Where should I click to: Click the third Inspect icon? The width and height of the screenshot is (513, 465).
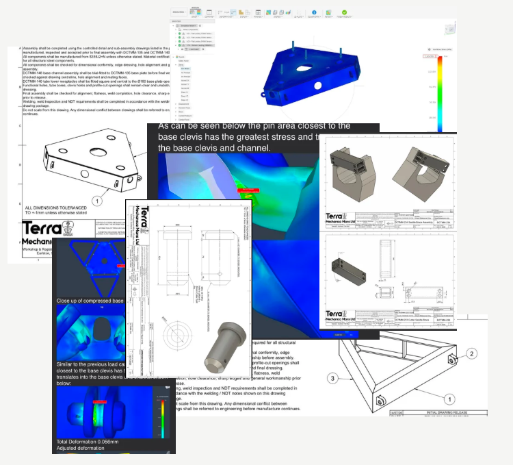pyautogui.click(x=281, y=12)
